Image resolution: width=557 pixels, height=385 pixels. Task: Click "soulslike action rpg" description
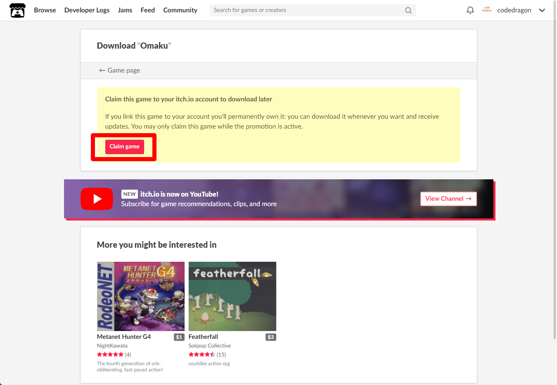209,364
